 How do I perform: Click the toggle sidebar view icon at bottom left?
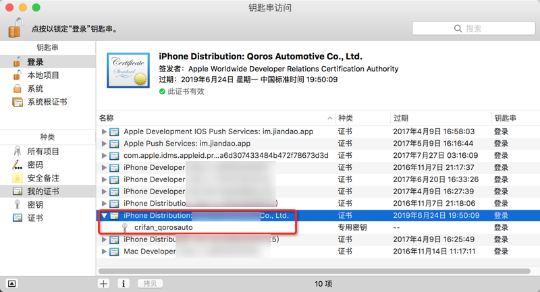coord(11,284)
